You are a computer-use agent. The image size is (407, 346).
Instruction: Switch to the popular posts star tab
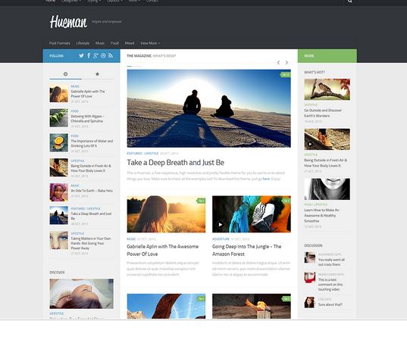coord(97,74)
